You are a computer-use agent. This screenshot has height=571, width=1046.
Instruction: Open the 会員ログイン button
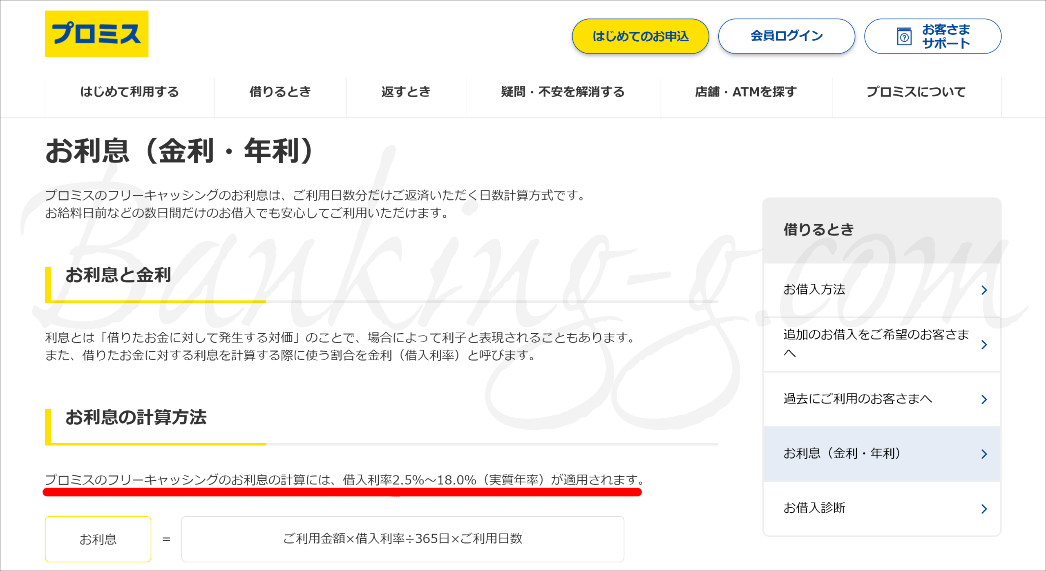click(786, 36)
